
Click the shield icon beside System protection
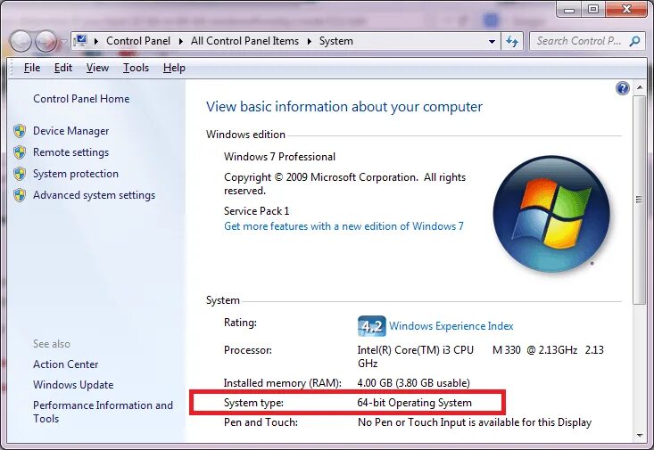pyautogui.click(x=20, y=174)
